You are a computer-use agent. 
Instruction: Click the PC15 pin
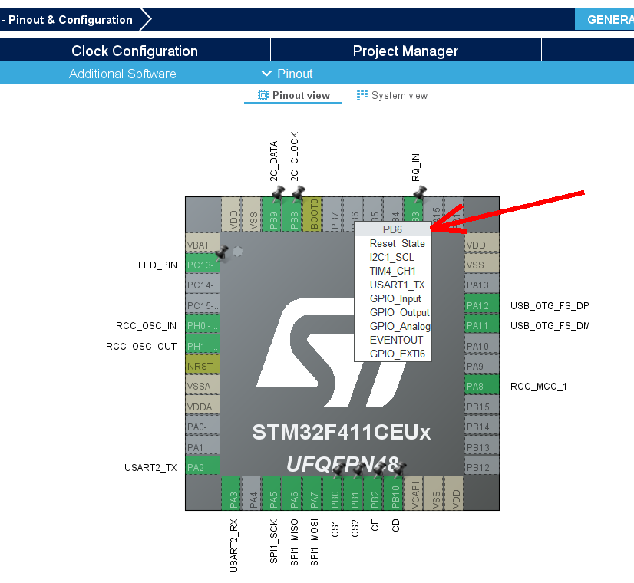coord(203,305)
